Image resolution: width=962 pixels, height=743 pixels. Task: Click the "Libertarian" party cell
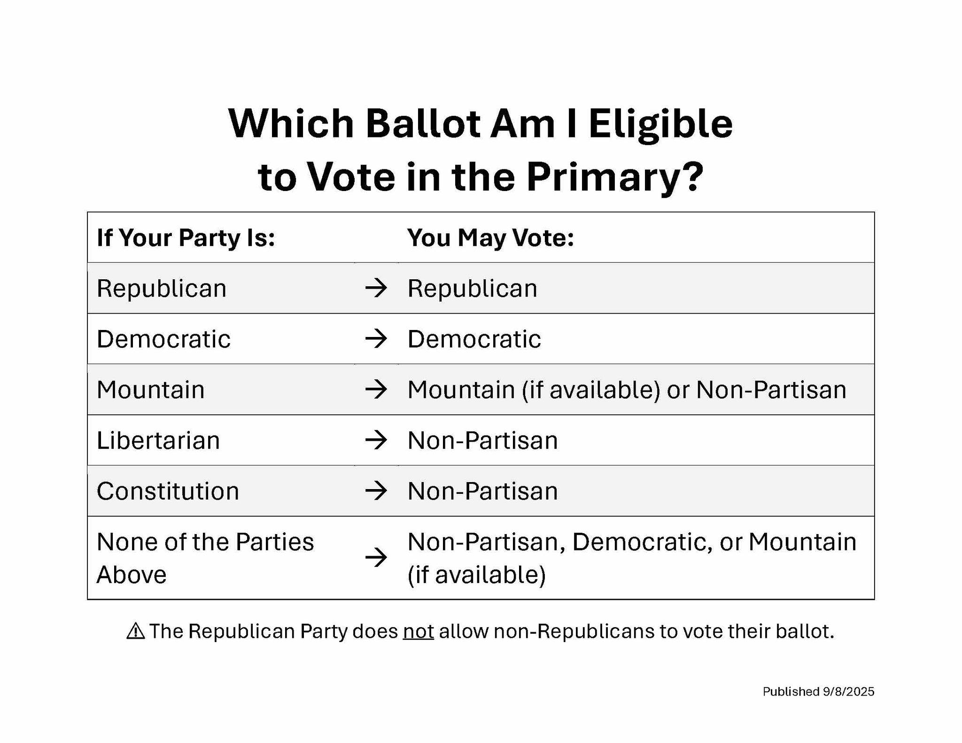[x=158, y=440]
